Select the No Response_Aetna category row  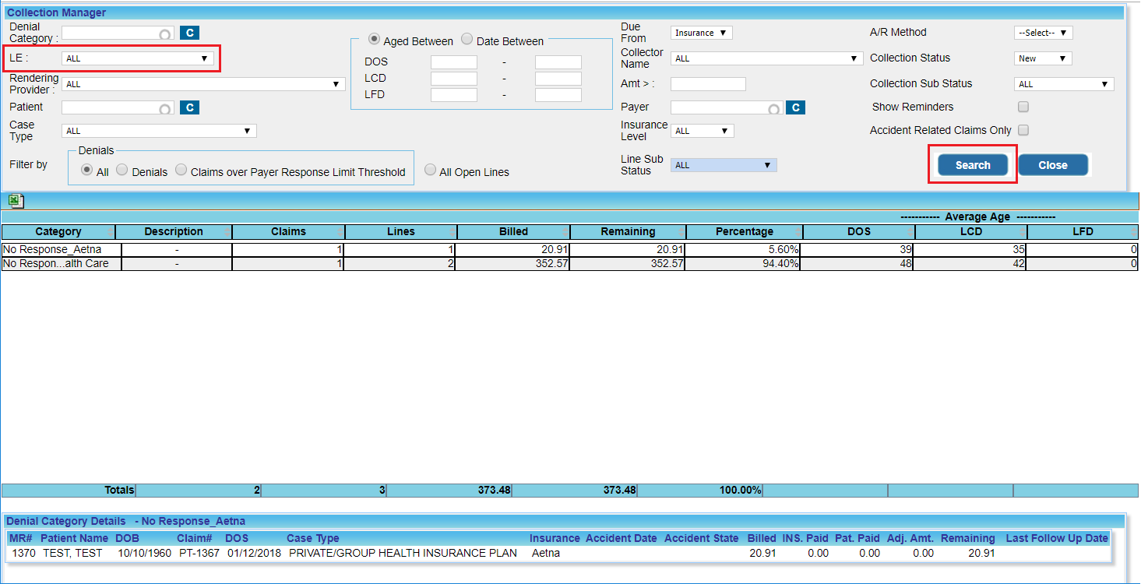tap(569, 250)
